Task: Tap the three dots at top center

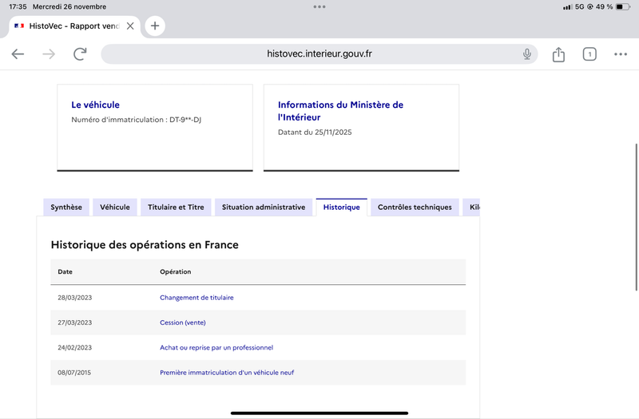Action: pos(319,6)
